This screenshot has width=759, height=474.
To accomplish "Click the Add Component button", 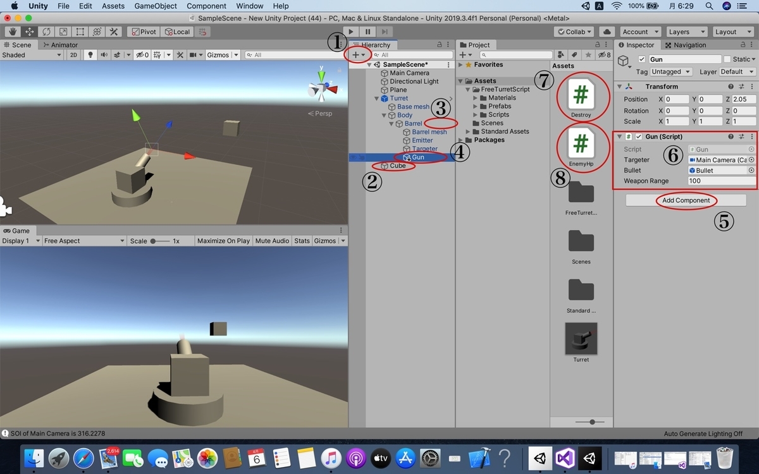I will [686, 200].
